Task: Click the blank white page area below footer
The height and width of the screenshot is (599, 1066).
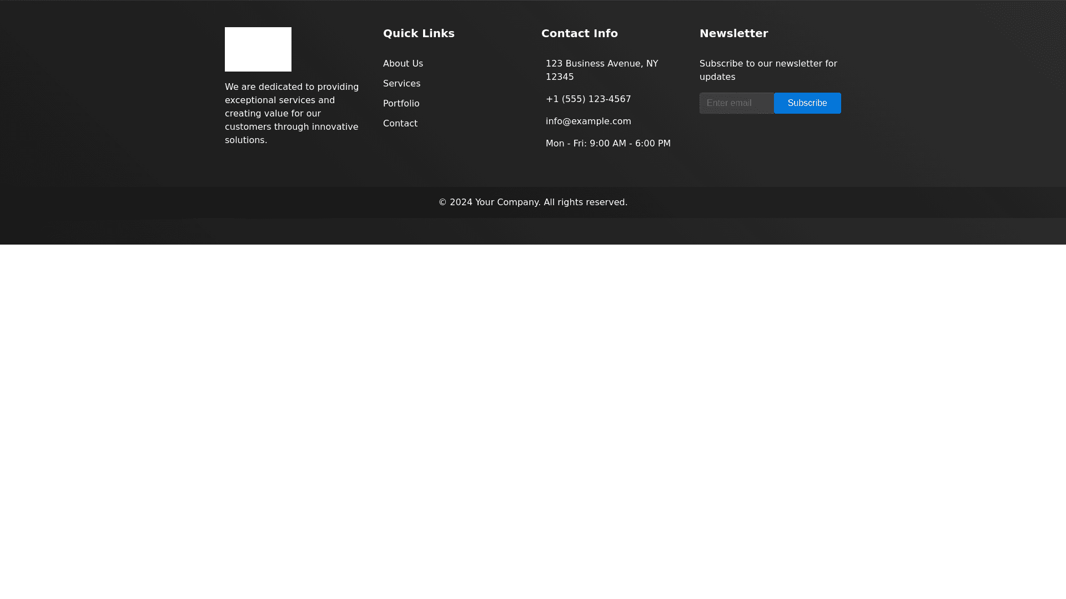Action: coord(533,422)
